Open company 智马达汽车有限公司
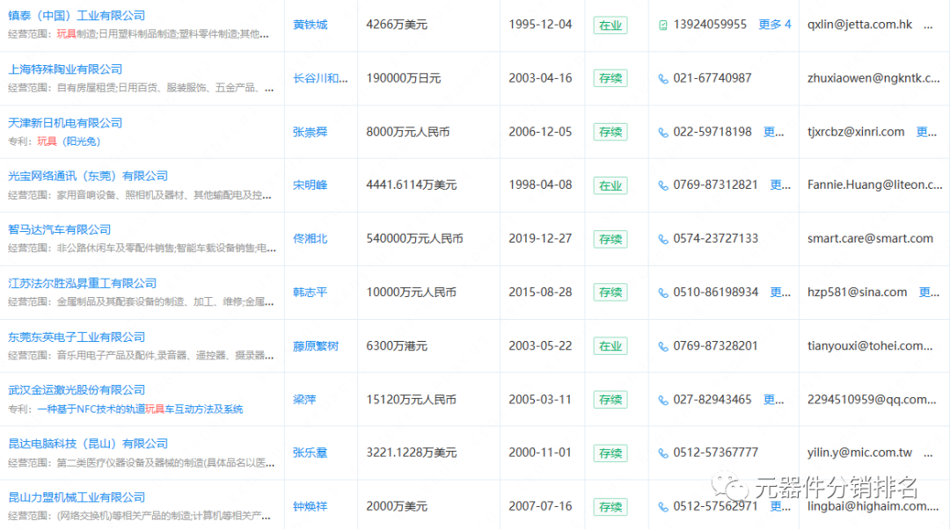The height and width of the screenshot is (529, 950). click(60, 230)
